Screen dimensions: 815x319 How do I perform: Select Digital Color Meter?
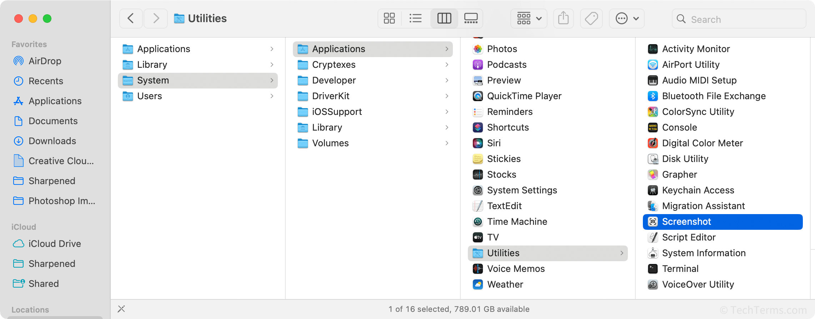click(723, 143)
